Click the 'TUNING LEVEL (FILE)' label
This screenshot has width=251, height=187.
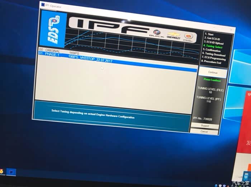pos(210,89)
